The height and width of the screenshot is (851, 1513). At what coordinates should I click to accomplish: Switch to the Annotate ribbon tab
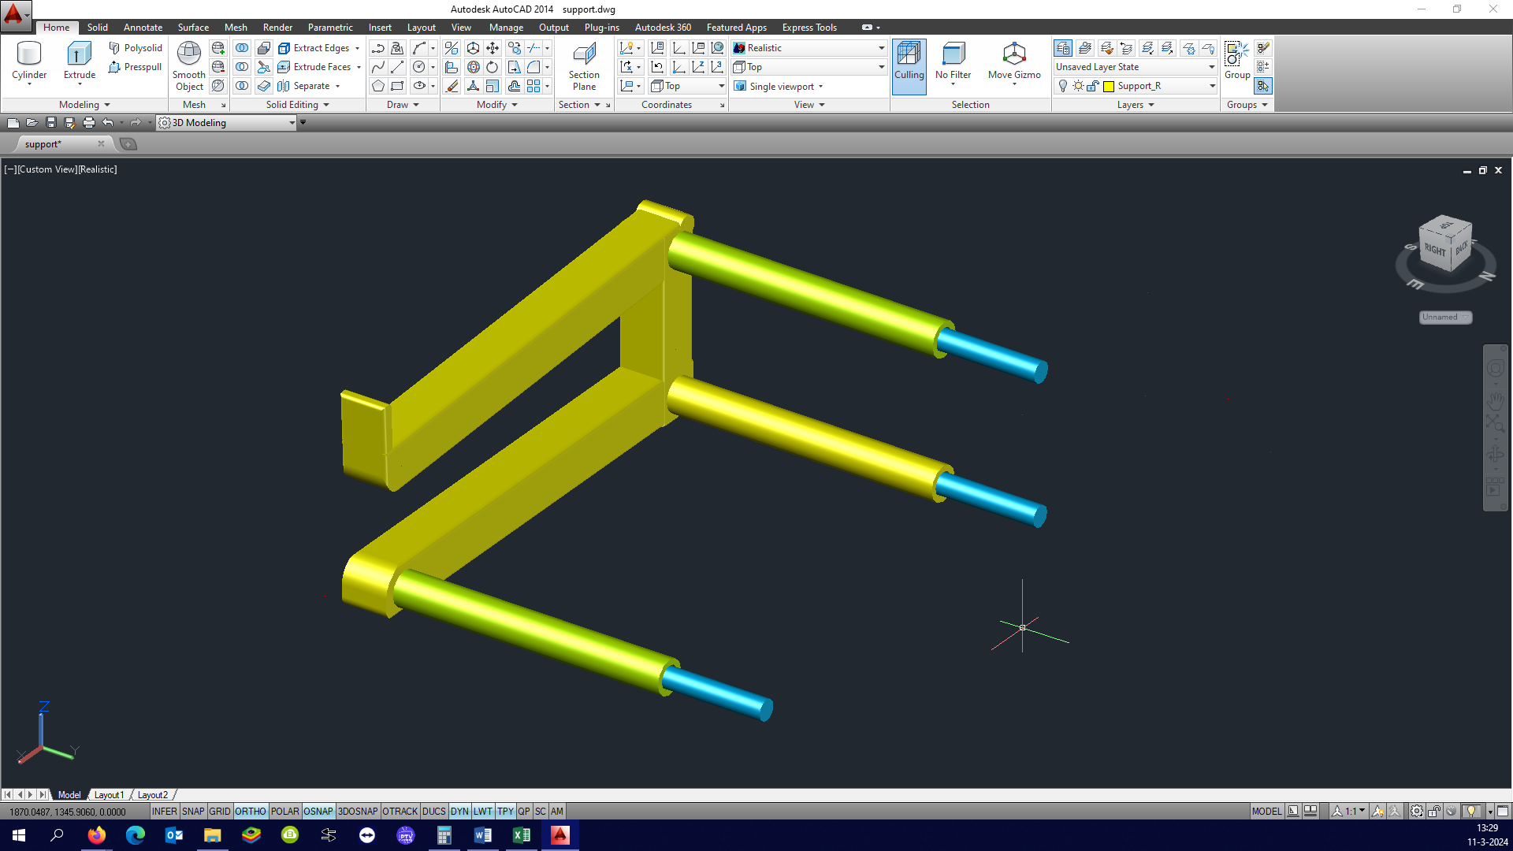tap(143, 27)
